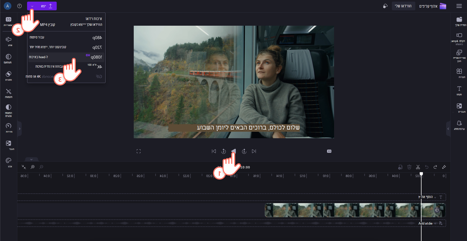Click the purple export button
467x241 pixels.
[42, 6]
